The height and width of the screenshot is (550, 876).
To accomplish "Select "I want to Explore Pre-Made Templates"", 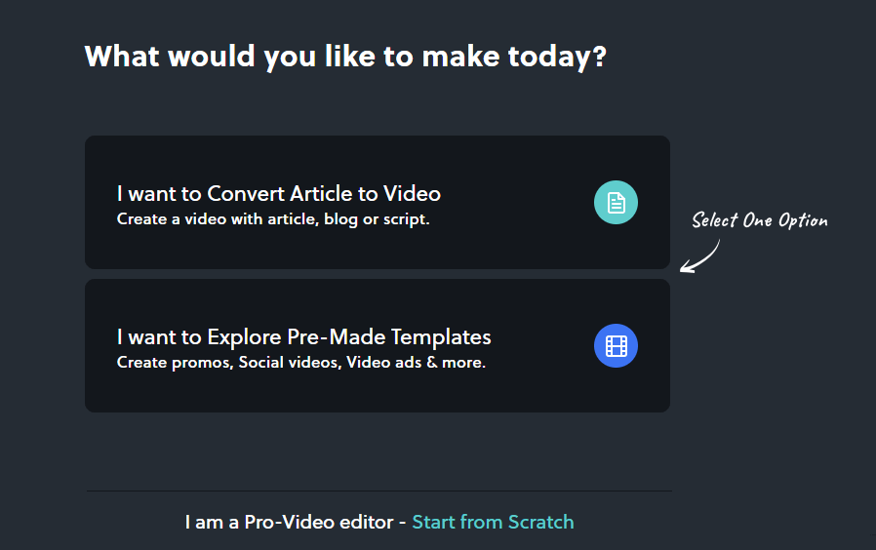I will (303, 337).
